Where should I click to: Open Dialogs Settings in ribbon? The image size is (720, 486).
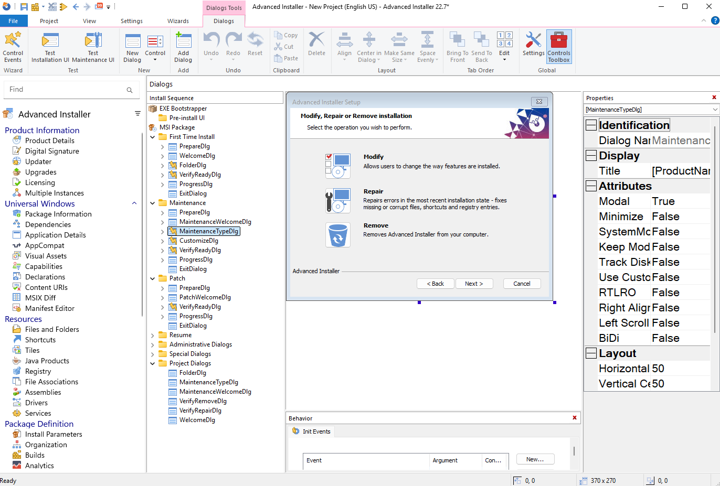tap(533, 44)
